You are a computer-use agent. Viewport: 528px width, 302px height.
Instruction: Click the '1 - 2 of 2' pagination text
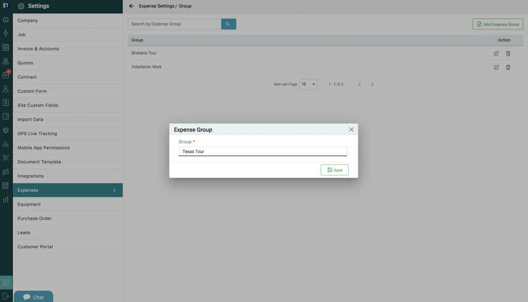(x=336, y=84)
